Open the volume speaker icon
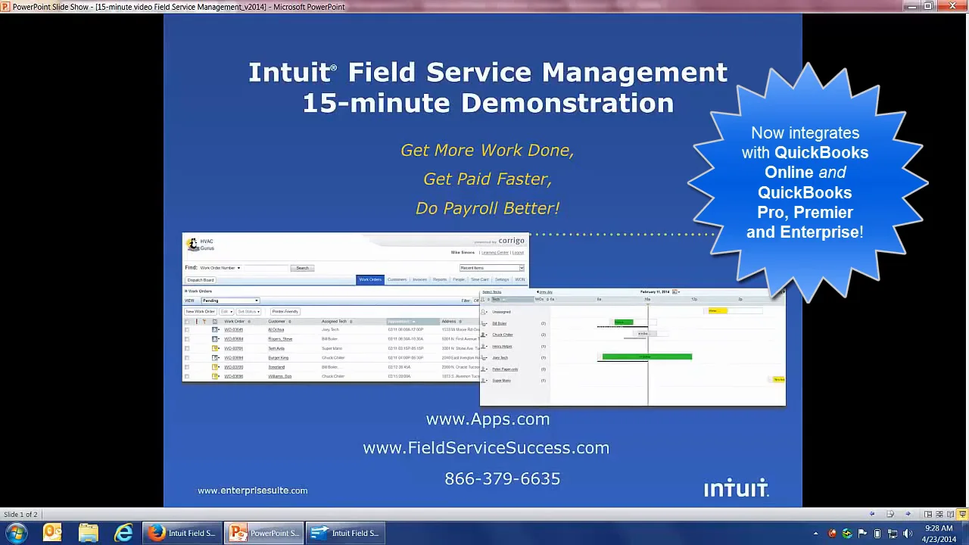The height and width of the screenshot is (545, 969). 908,534
